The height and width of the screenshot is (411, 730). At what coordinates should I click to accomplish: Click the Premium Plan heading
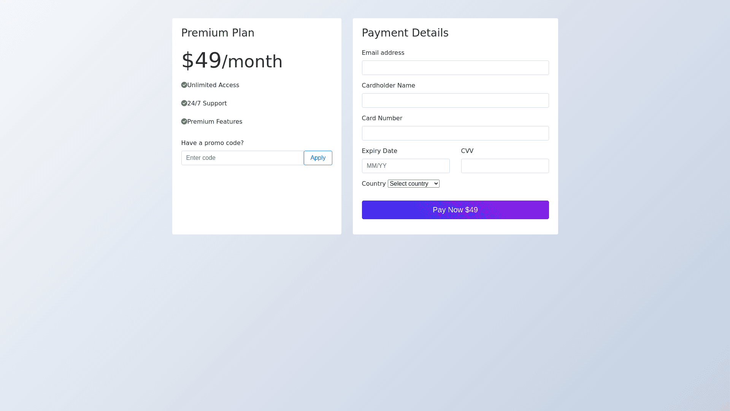217,33
